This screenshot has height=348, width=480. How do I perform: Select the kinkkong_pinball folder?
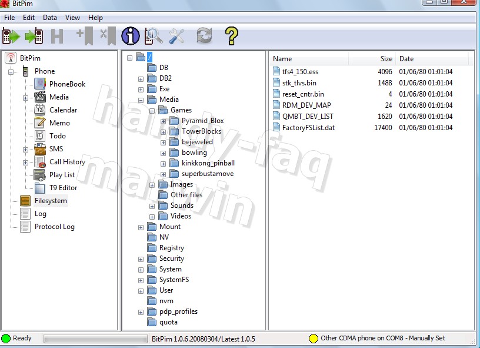208,163
